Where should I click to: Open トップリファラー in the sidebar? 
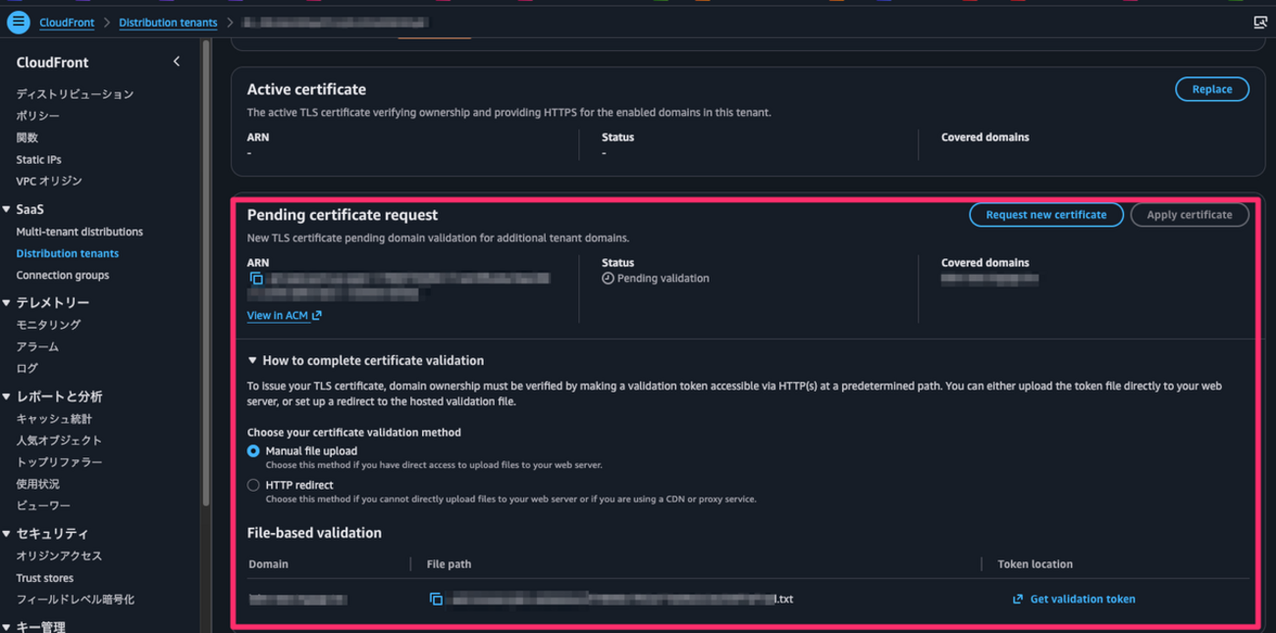pos(59,462)
